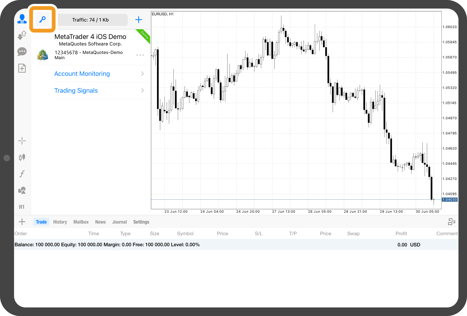Open Trading Signals link
The width and height of the screenshot is (467, 316).
76,90
